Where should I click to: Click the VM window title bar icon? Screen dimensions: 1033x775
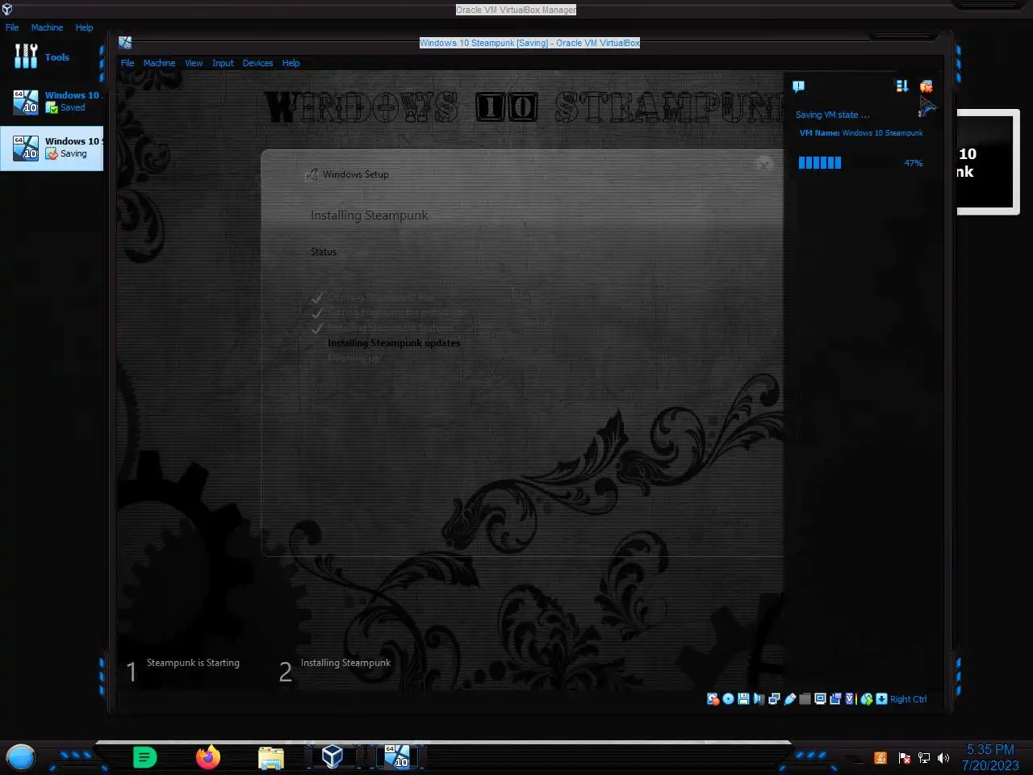125,43
